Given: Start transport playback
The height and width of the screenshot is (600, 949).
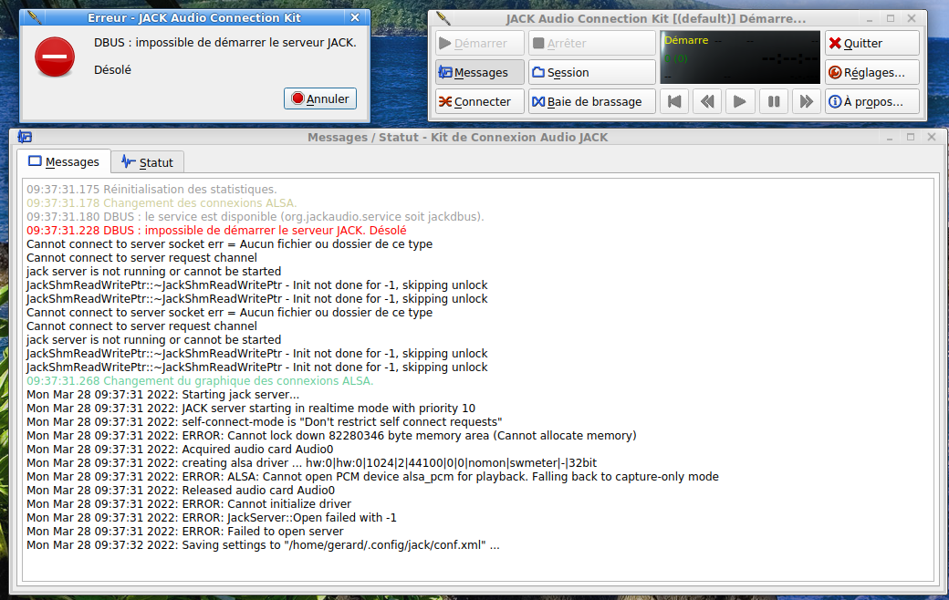Looking at the screenshot, I should 740,101.
